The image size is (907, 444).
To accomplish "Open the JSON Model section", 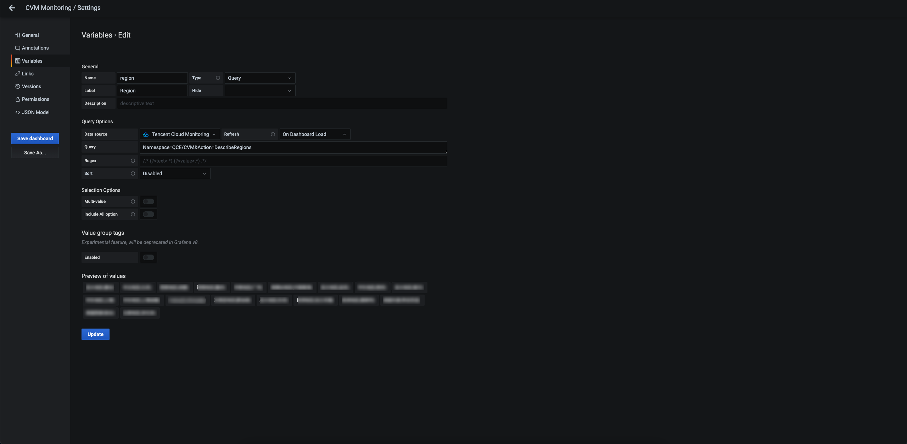I will pos(35,112).
